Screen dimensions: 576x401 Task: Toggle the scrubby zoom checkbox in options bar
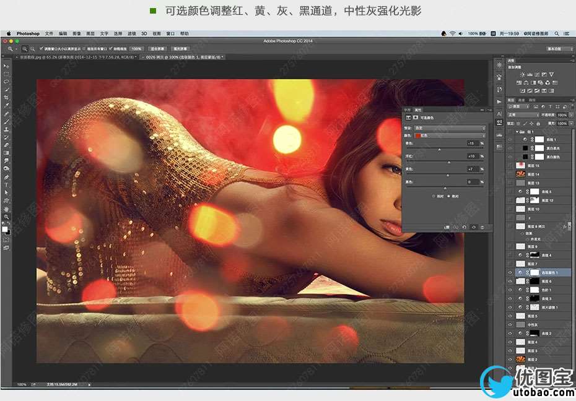[111, 48]
